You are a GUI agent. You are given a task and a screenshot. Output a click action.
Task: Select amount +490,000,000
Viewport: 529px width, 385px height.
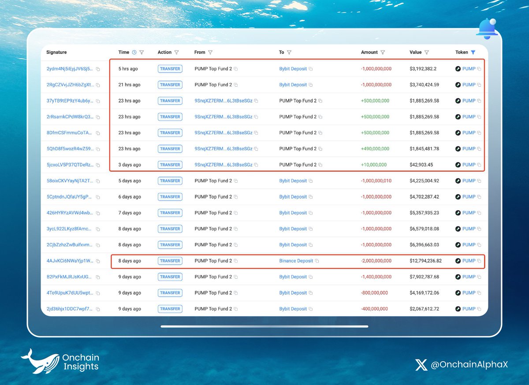tap(375, 149)
